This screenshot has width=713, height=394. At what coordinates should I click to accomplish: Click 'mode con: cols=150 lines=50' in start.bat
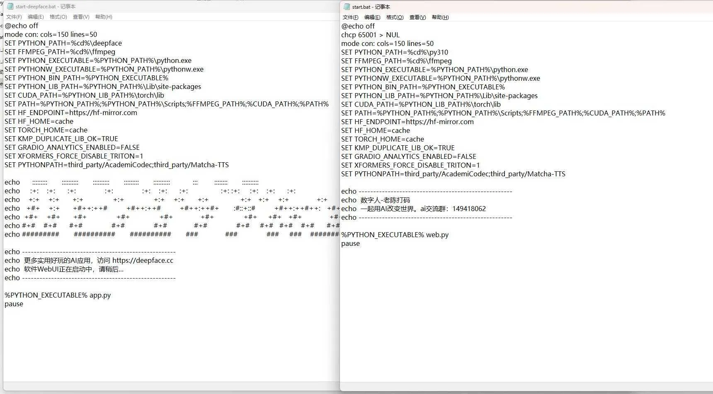pos(388,43)
